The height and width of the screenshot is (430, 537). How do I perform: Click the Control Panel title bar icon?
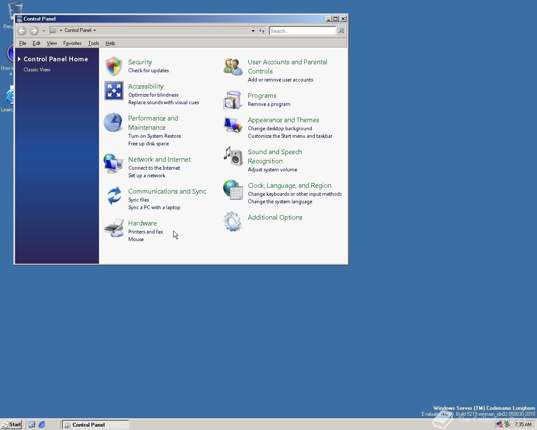point(19,18)
